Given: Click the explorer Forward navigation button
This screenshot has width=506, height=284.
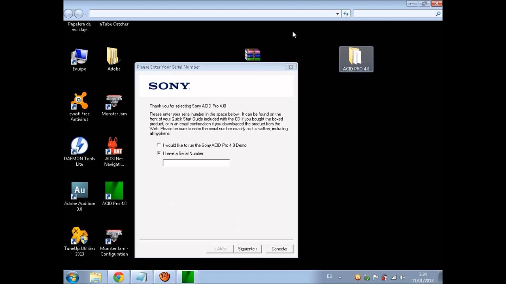Looking at the screenshot, I should [x=79, y=14].
